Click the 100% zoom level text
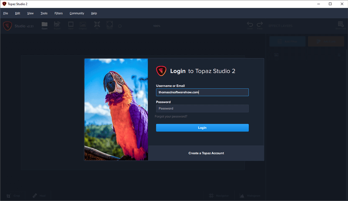 pos(157,26)
